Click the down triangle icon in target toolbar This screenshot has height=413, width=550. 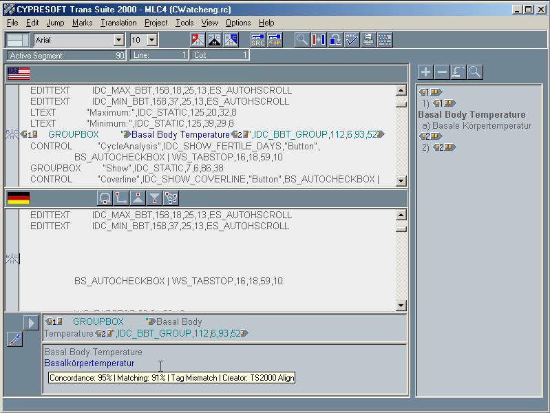[154, 198]
